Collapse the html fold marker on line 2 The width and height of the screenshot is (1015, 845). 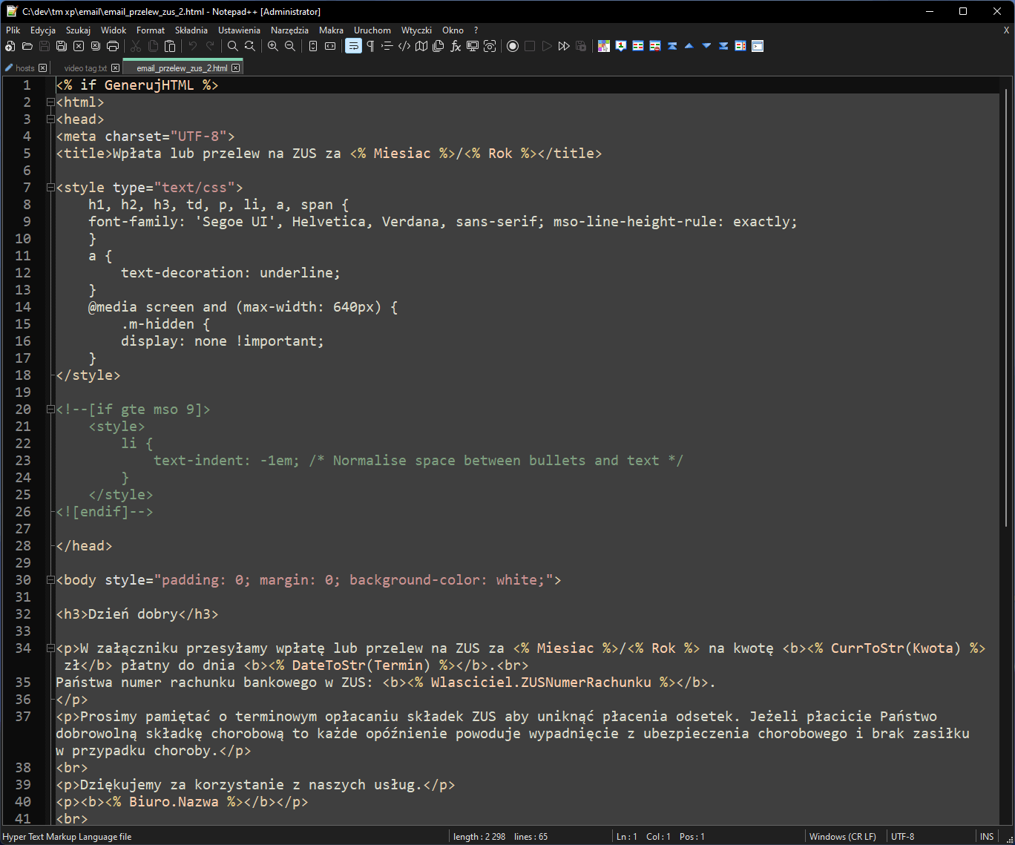click(50, 102)
